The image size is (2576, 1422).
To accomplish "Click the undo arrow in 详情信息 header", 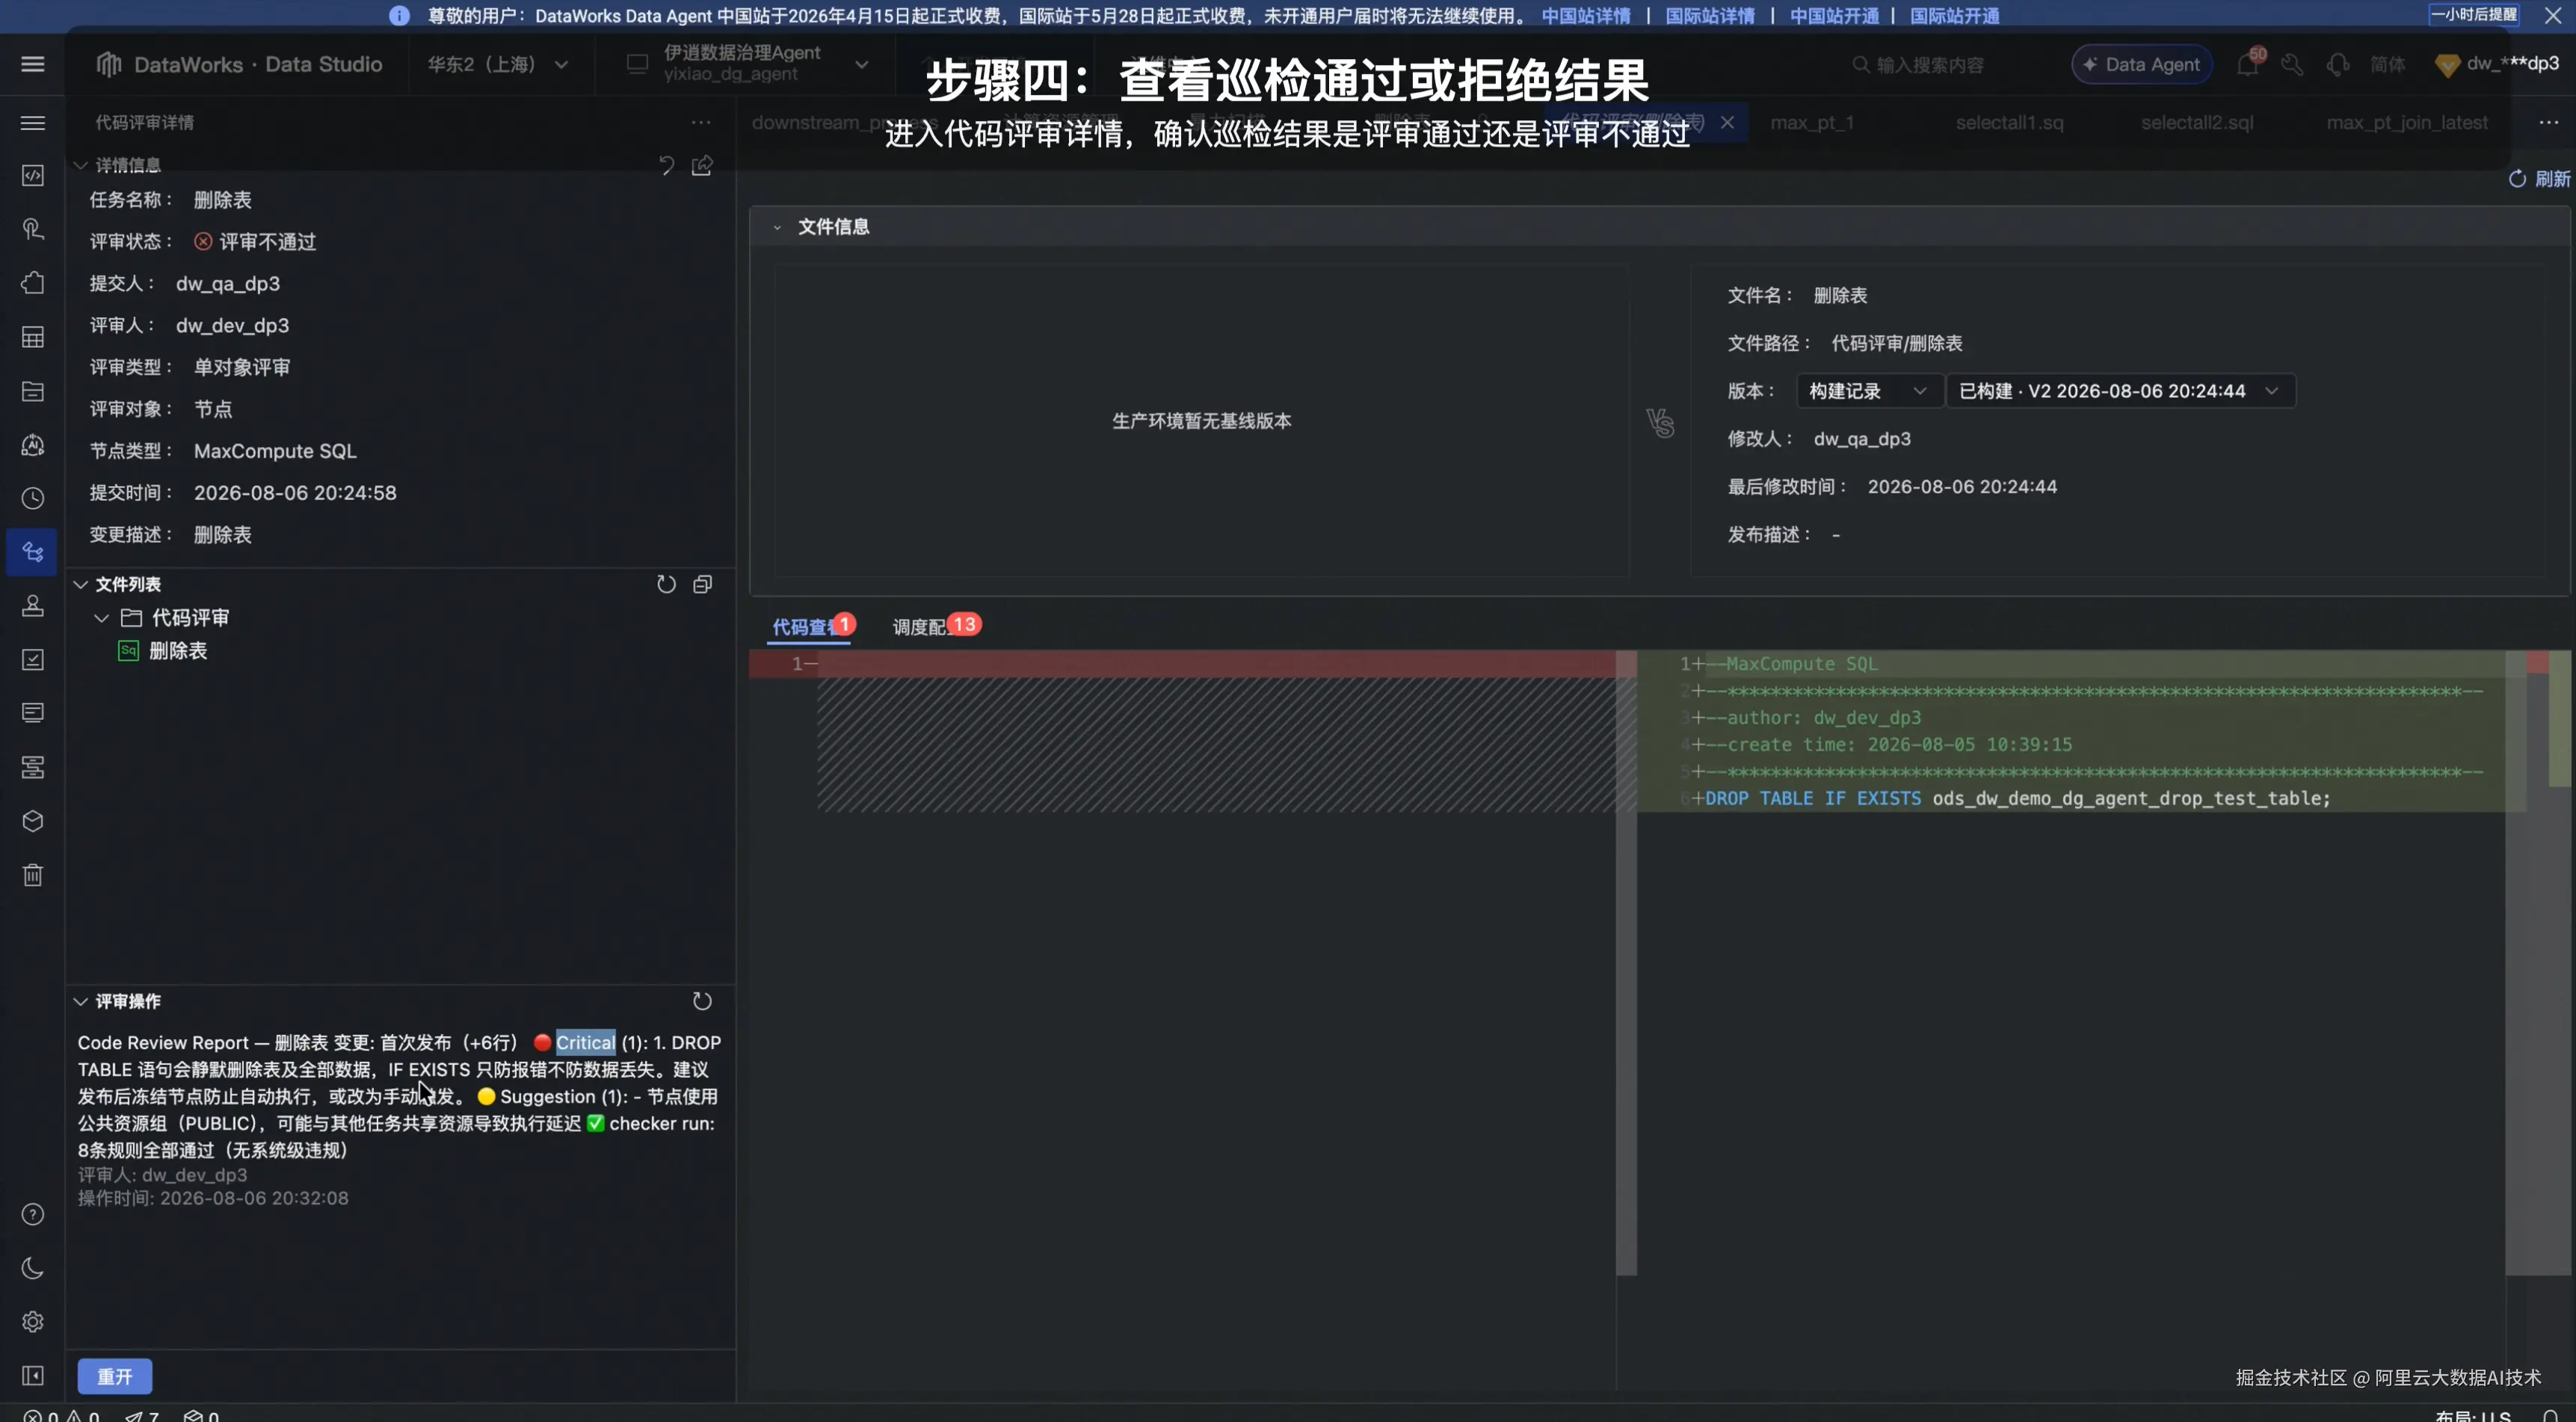I will 666,165.
